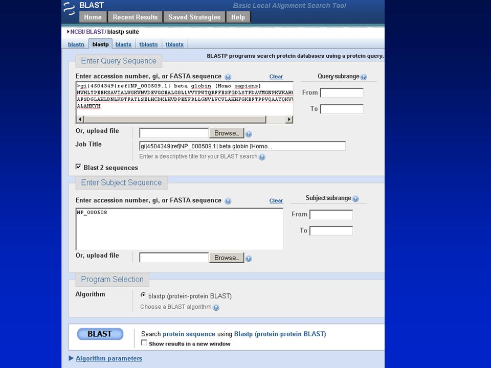Clear the query sequence box

[x=276, y=76]
